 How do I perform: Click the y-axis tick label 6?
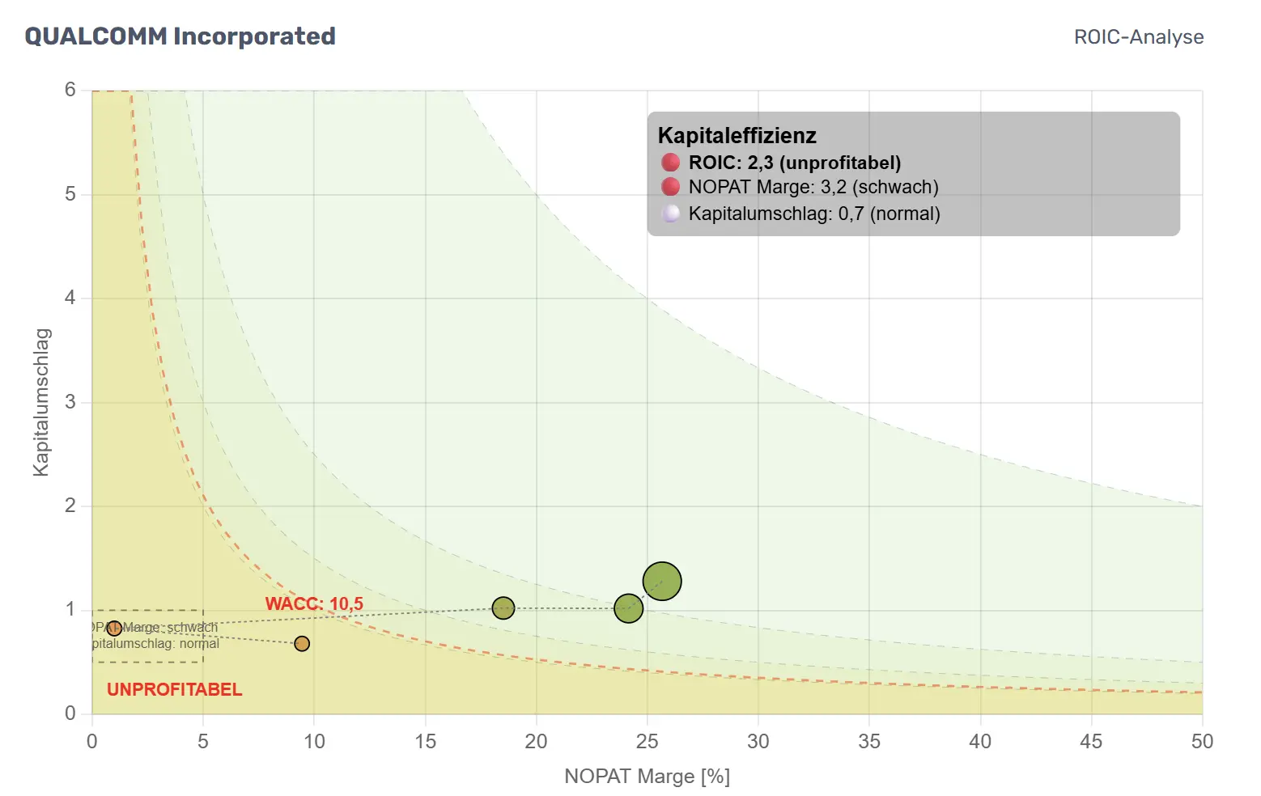click(70, 90)
